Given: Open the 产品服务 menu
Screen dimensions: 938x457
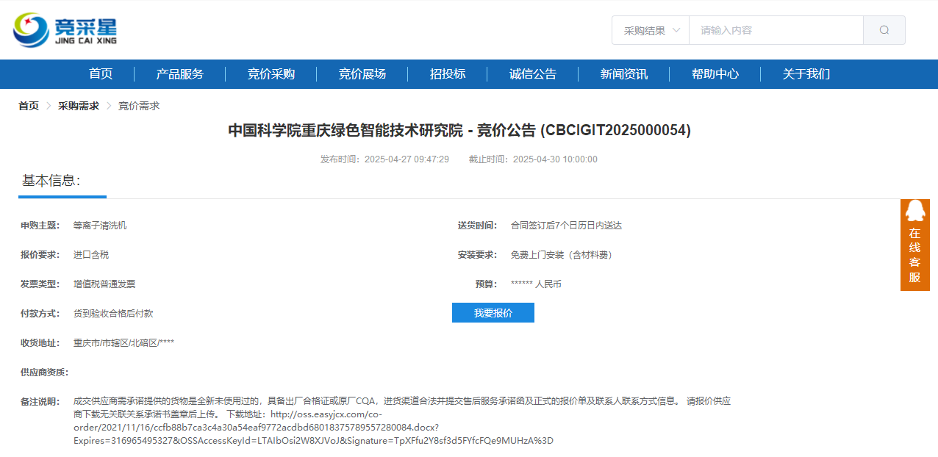Looking at the screenshot, I should (x=179, y=73).
